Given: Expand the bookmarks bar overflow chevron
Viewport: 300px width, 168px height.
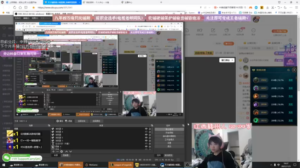Looking at the screenshot, I should pyautogui.click(x=296, y=13).
